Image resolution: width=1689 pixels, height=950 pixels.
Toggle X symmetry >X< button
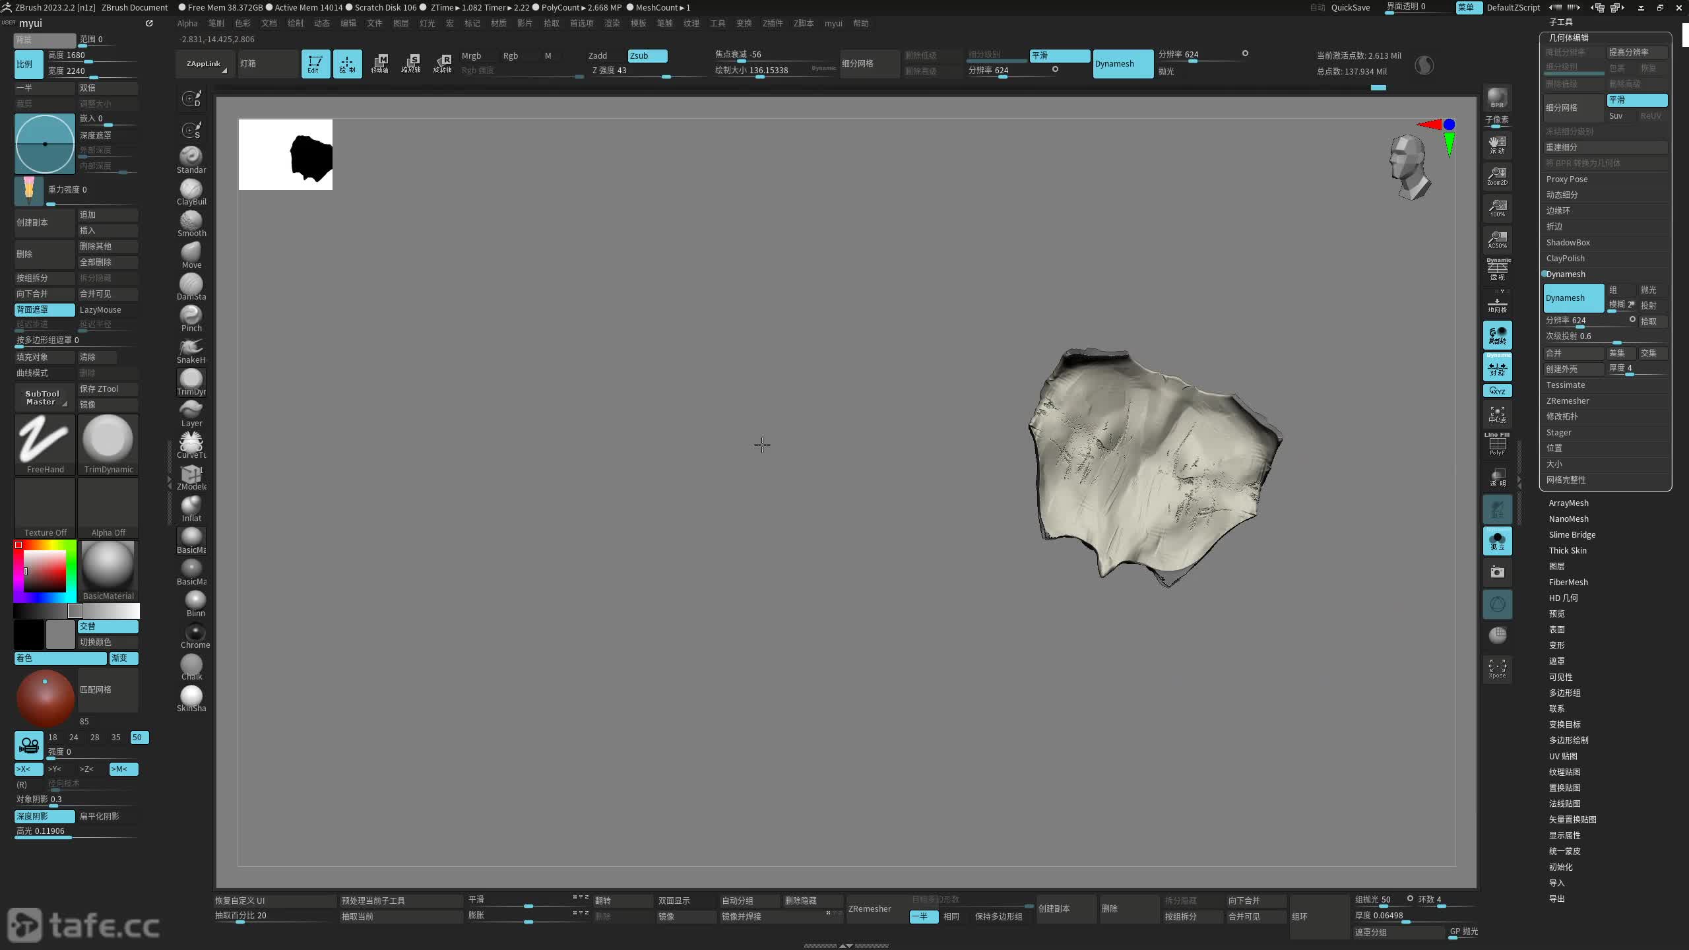[28, 769]
